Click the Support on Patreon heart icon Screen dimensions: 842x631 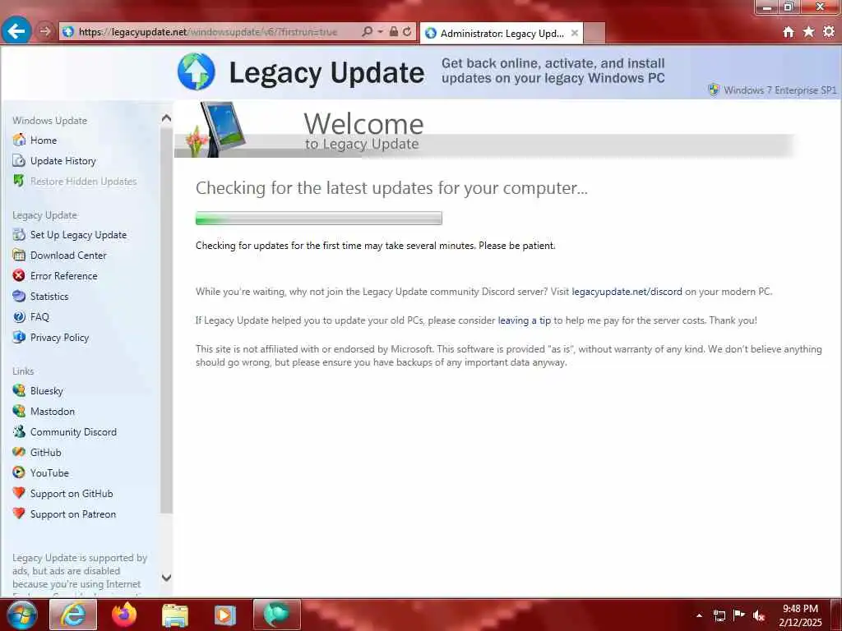pyautogui.click(x=19, y=514)
